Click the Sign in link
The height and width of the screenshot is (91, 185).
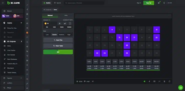139,3
